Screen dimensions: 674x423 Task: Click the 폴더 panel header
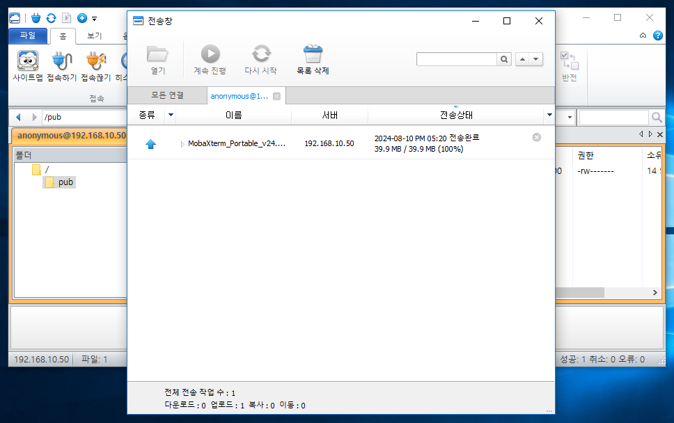point(71,155)
